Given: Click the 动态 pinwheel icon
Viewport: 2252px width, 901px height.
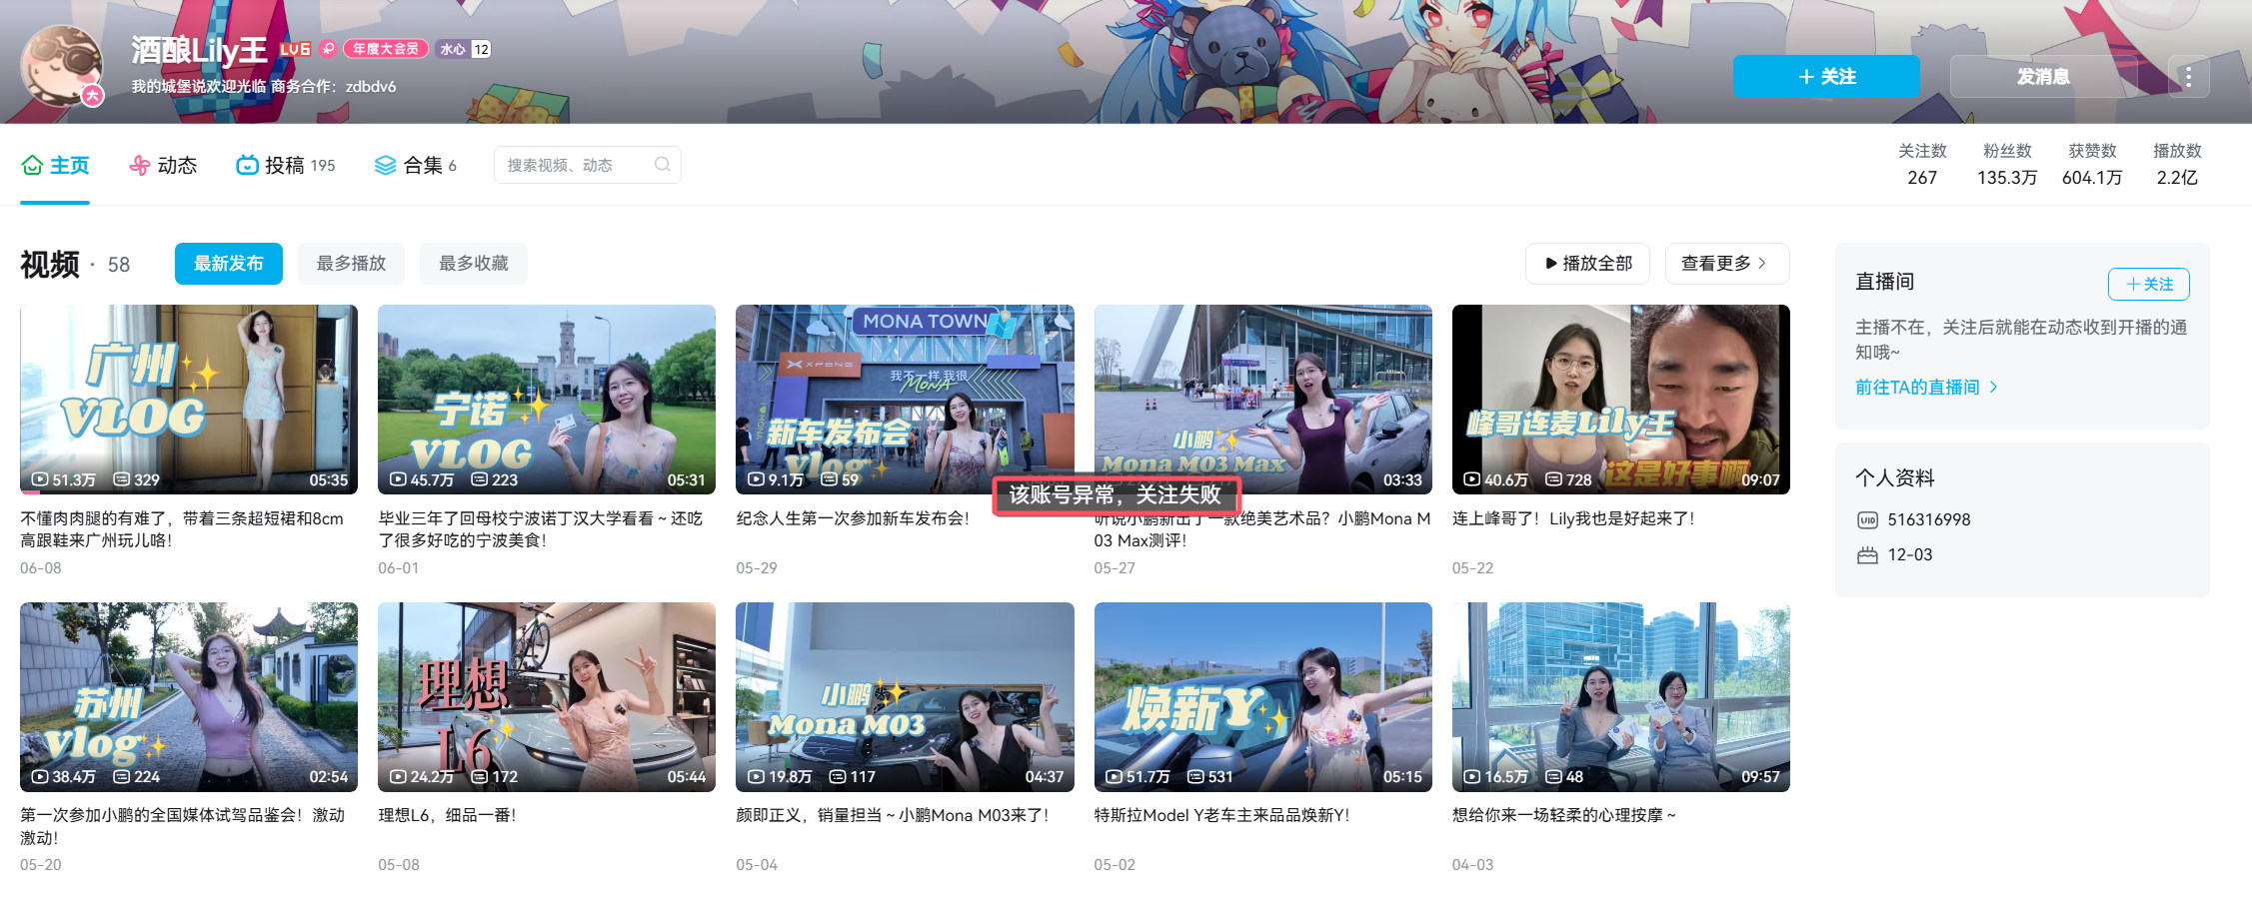Looking at the screenshot, I should (140, 166).
